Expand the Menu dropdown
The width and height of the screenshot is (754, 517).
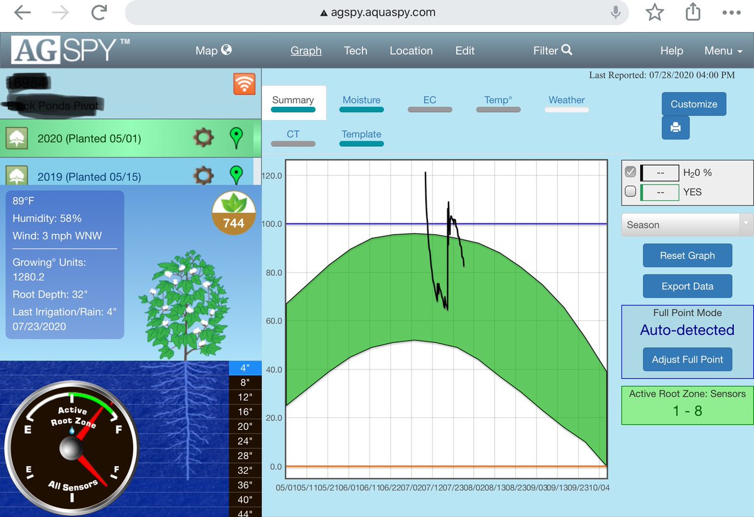click(x=723, y=51)
